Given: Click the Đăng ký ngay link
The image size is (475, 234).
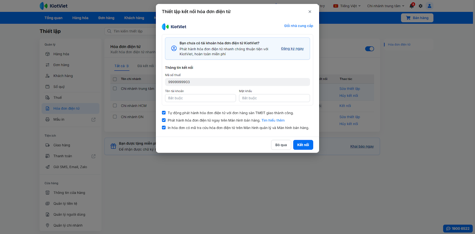Looking at the screenshot, I should click(292, 49).
